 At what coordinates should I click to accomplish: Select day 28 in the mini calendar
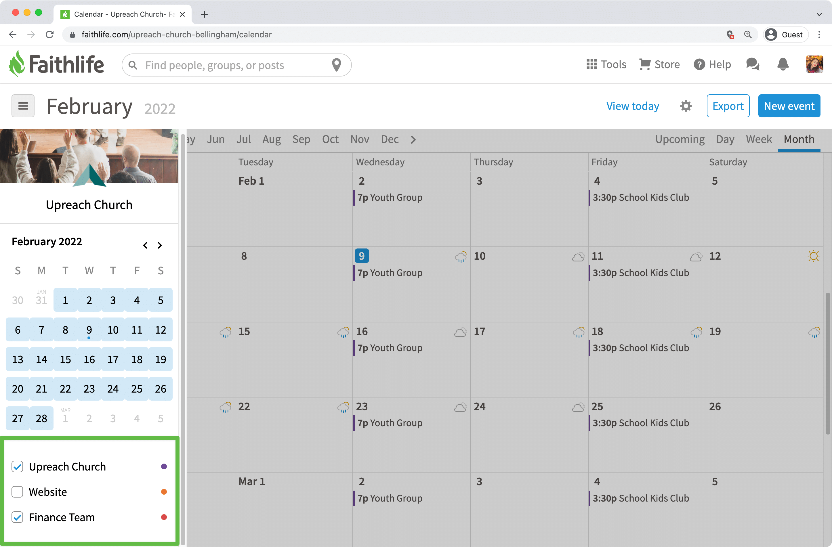click(x=41, y=418)
